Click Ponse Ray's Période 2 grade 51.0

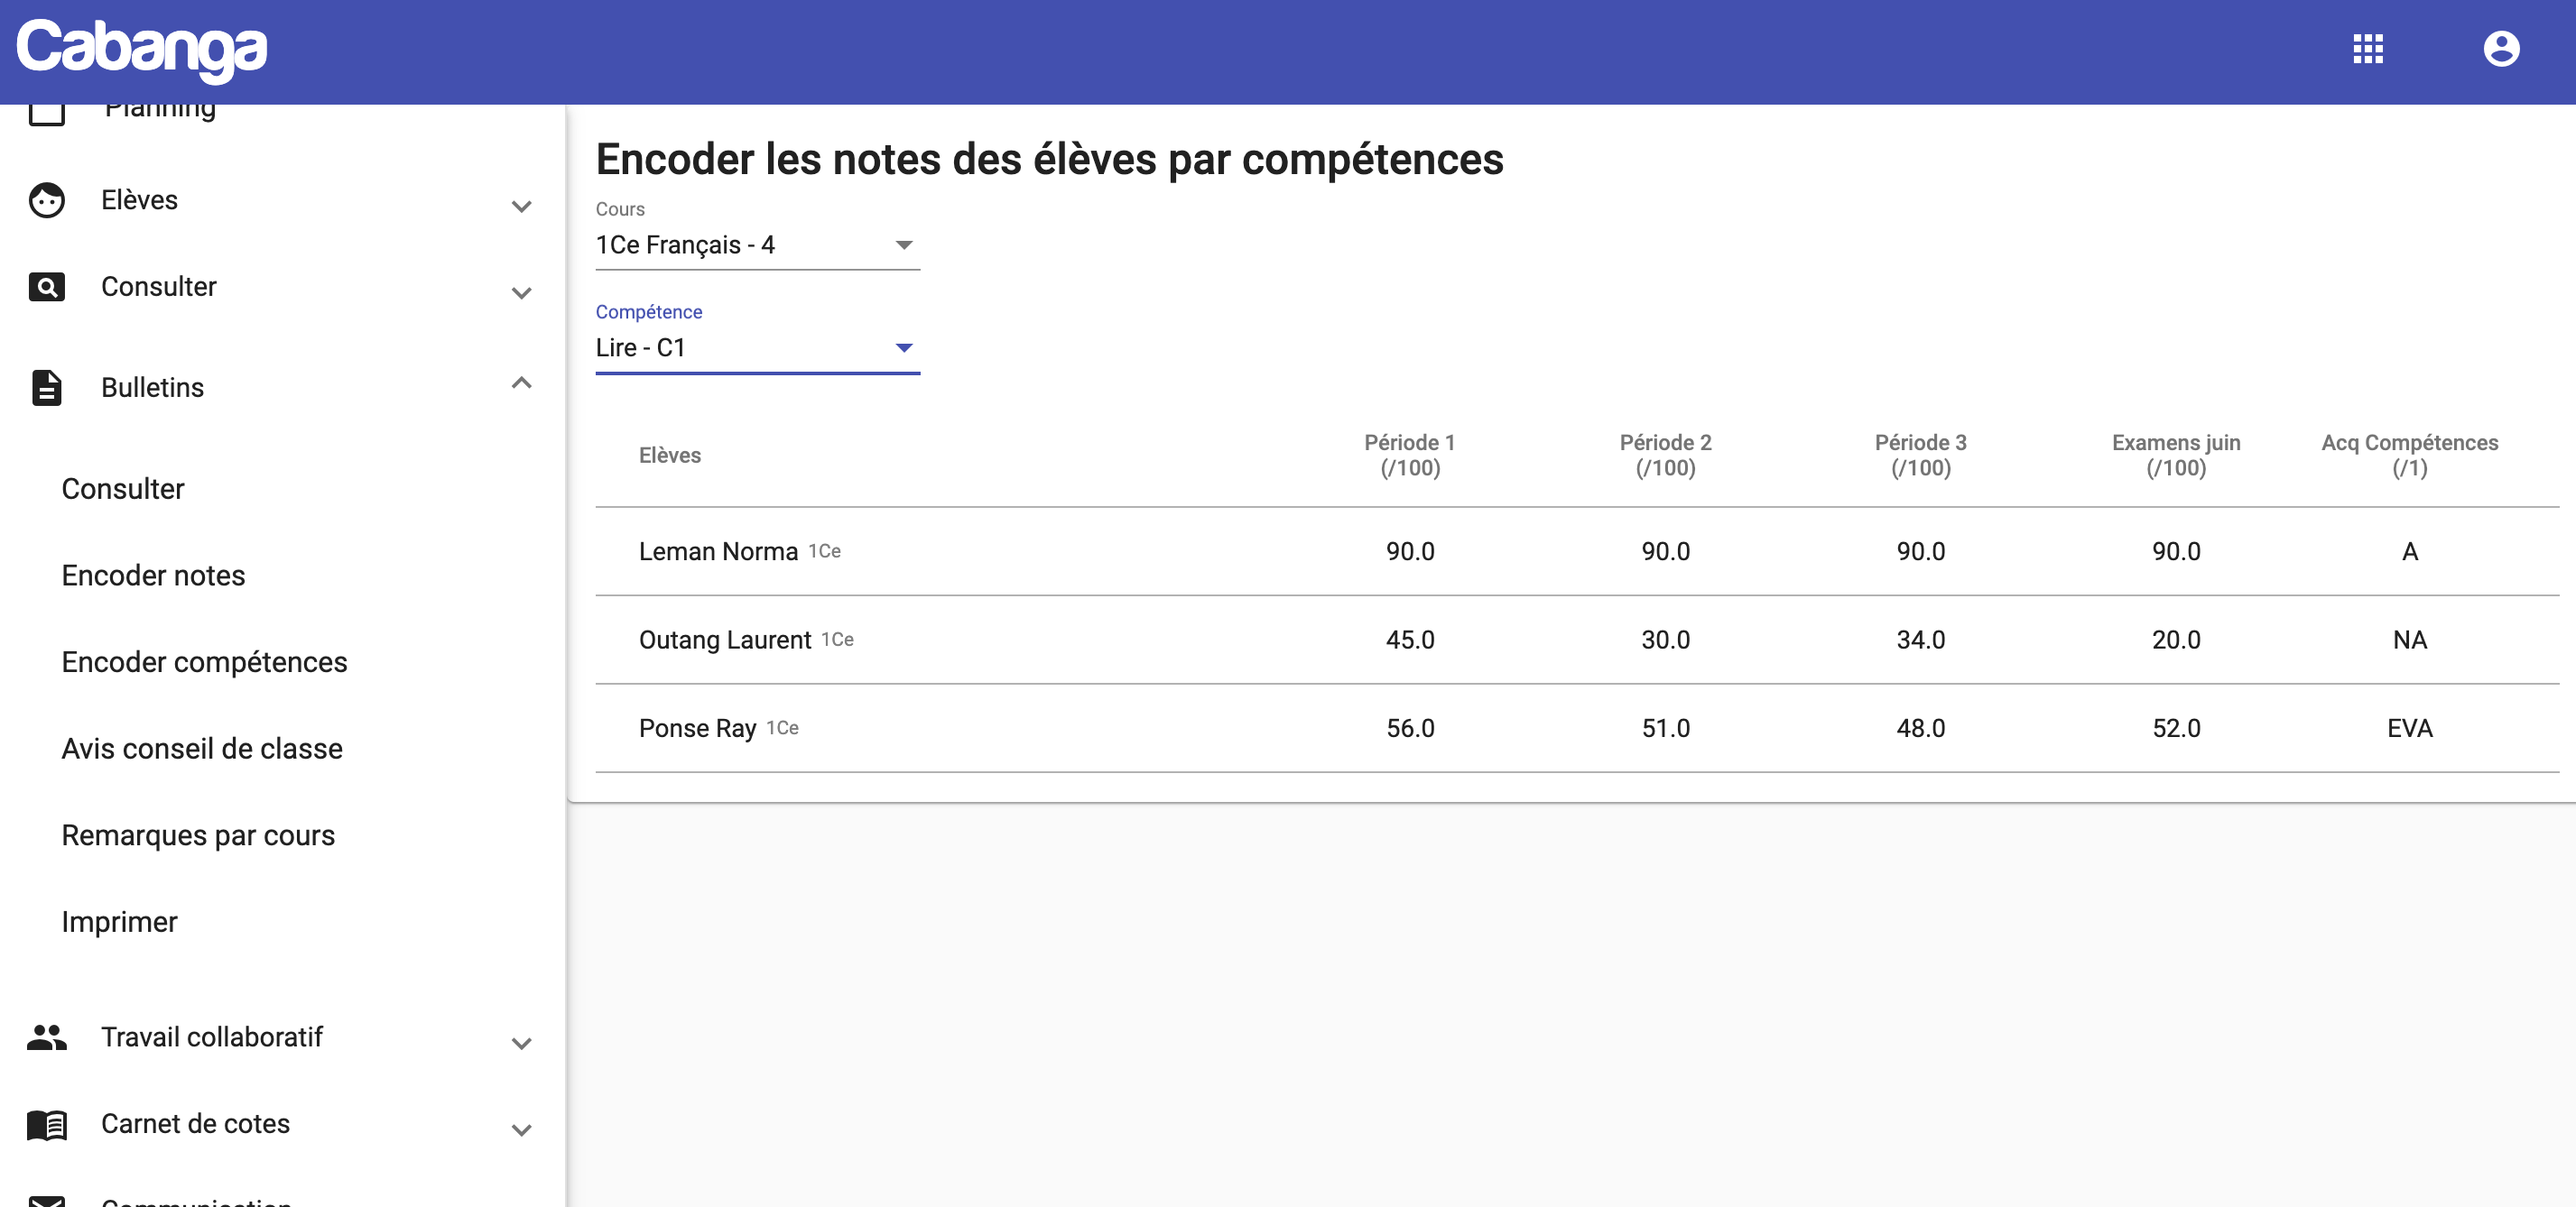click(x=1665, y=728)
